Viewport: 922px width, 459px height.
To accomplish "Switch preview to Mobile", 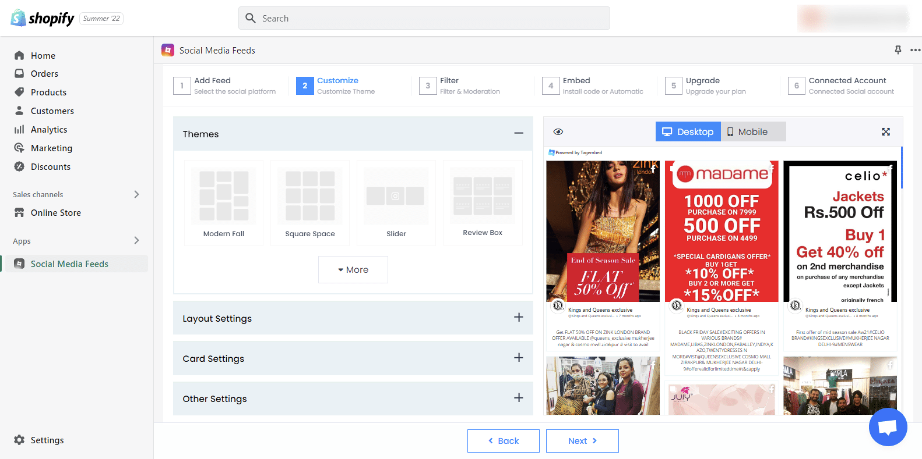I will click(754, 131).
